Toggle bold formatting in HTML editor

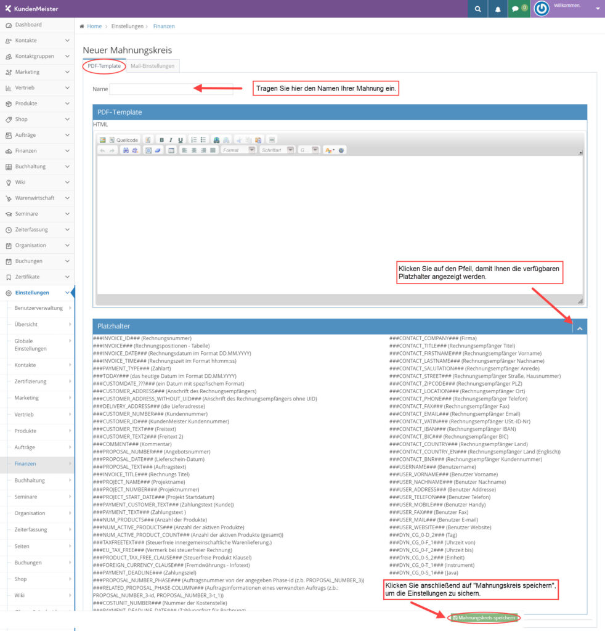point(161,140)
